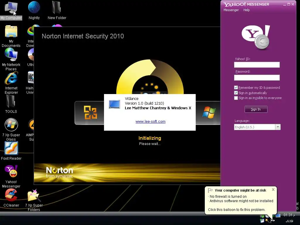
Task: Launch Internet Explorer from the desktop
Action: pyautogui.click(x=11, y=83)
